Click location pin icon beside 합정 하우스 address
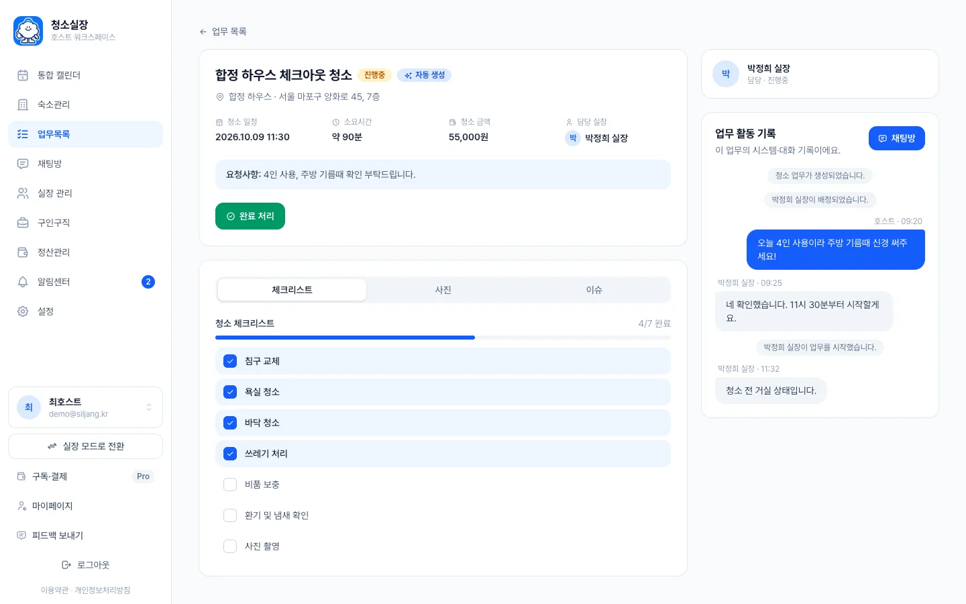The width and height of the screenshot is (966, 604). tap(219, 97)
